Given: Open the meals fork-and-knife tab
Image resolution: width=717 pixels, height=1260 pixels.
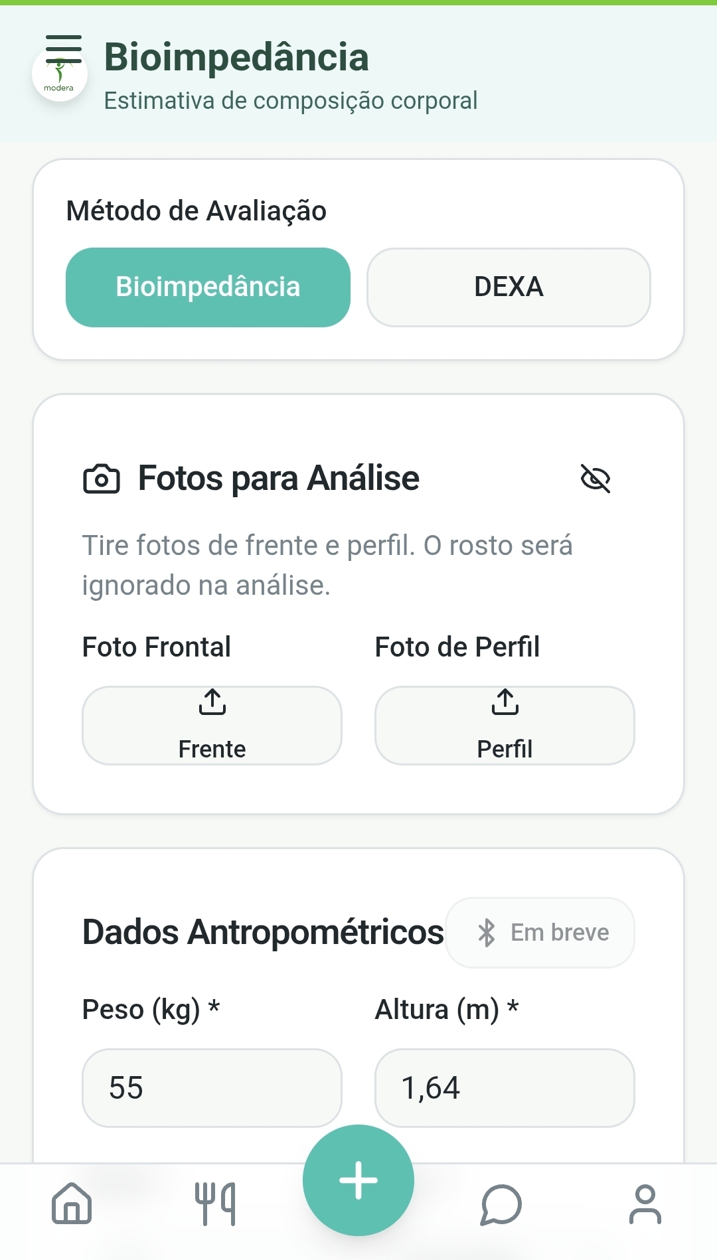Looking at the screenshot, I should [215, 1203].
